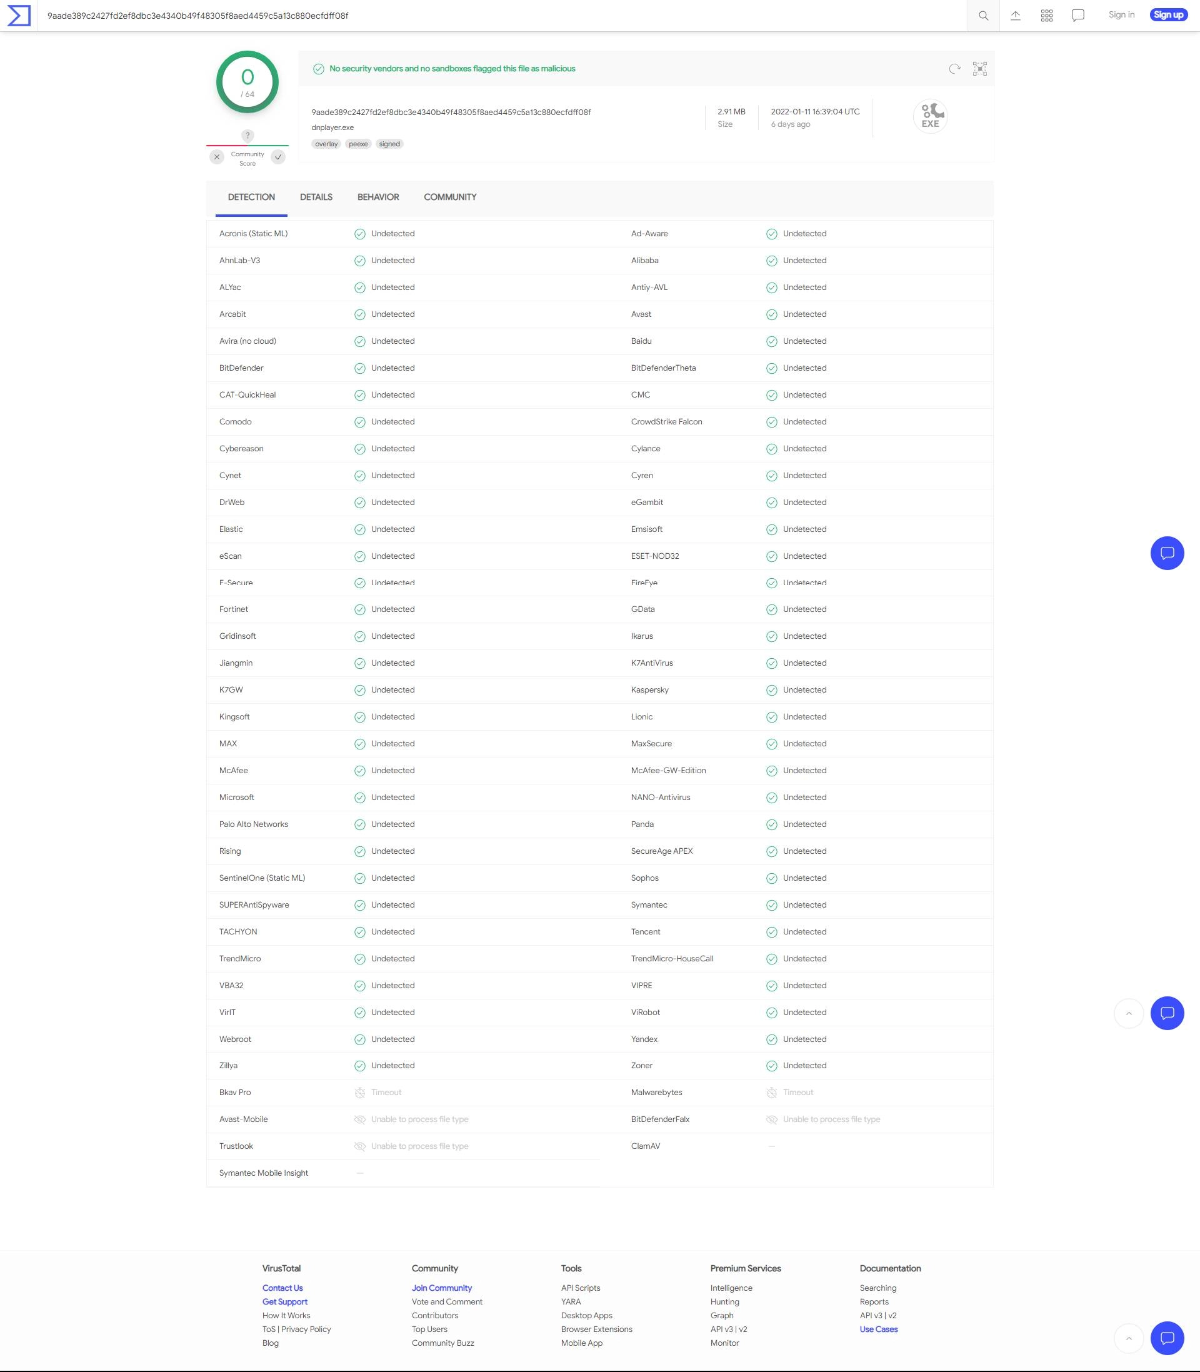1200x1372 pixels.
Task: Open the How It Works link
Action: (286, 1315)
